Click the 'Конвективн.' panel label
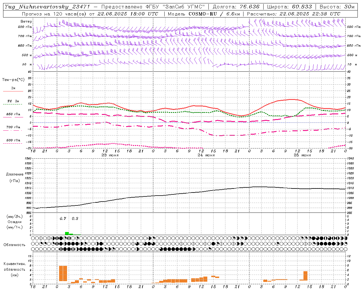This screenshot has width=362, height=289. [14, 264]
